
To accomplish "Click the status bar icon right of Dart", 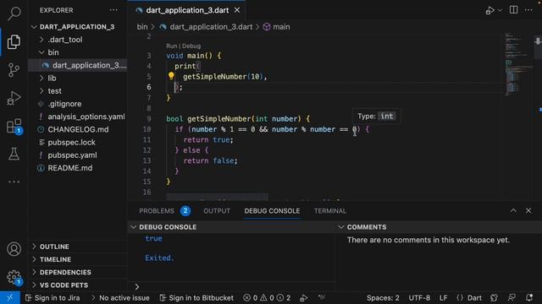I will click(494, 298).
